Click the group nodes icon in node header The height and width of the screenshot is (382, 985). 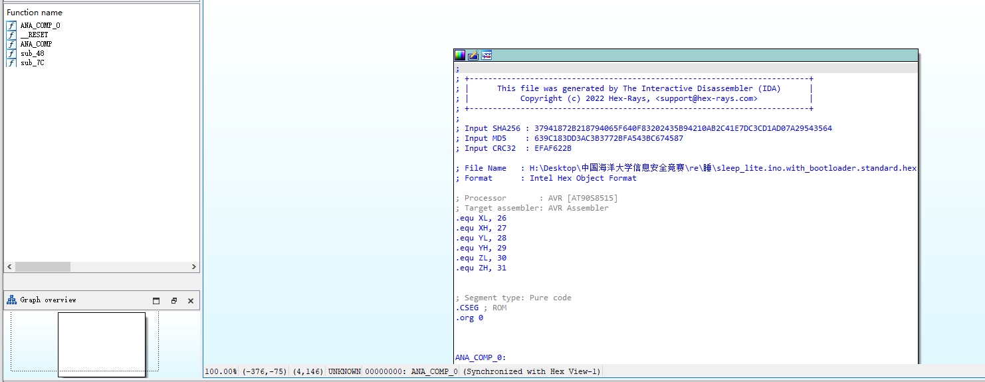tap(487, 56)
